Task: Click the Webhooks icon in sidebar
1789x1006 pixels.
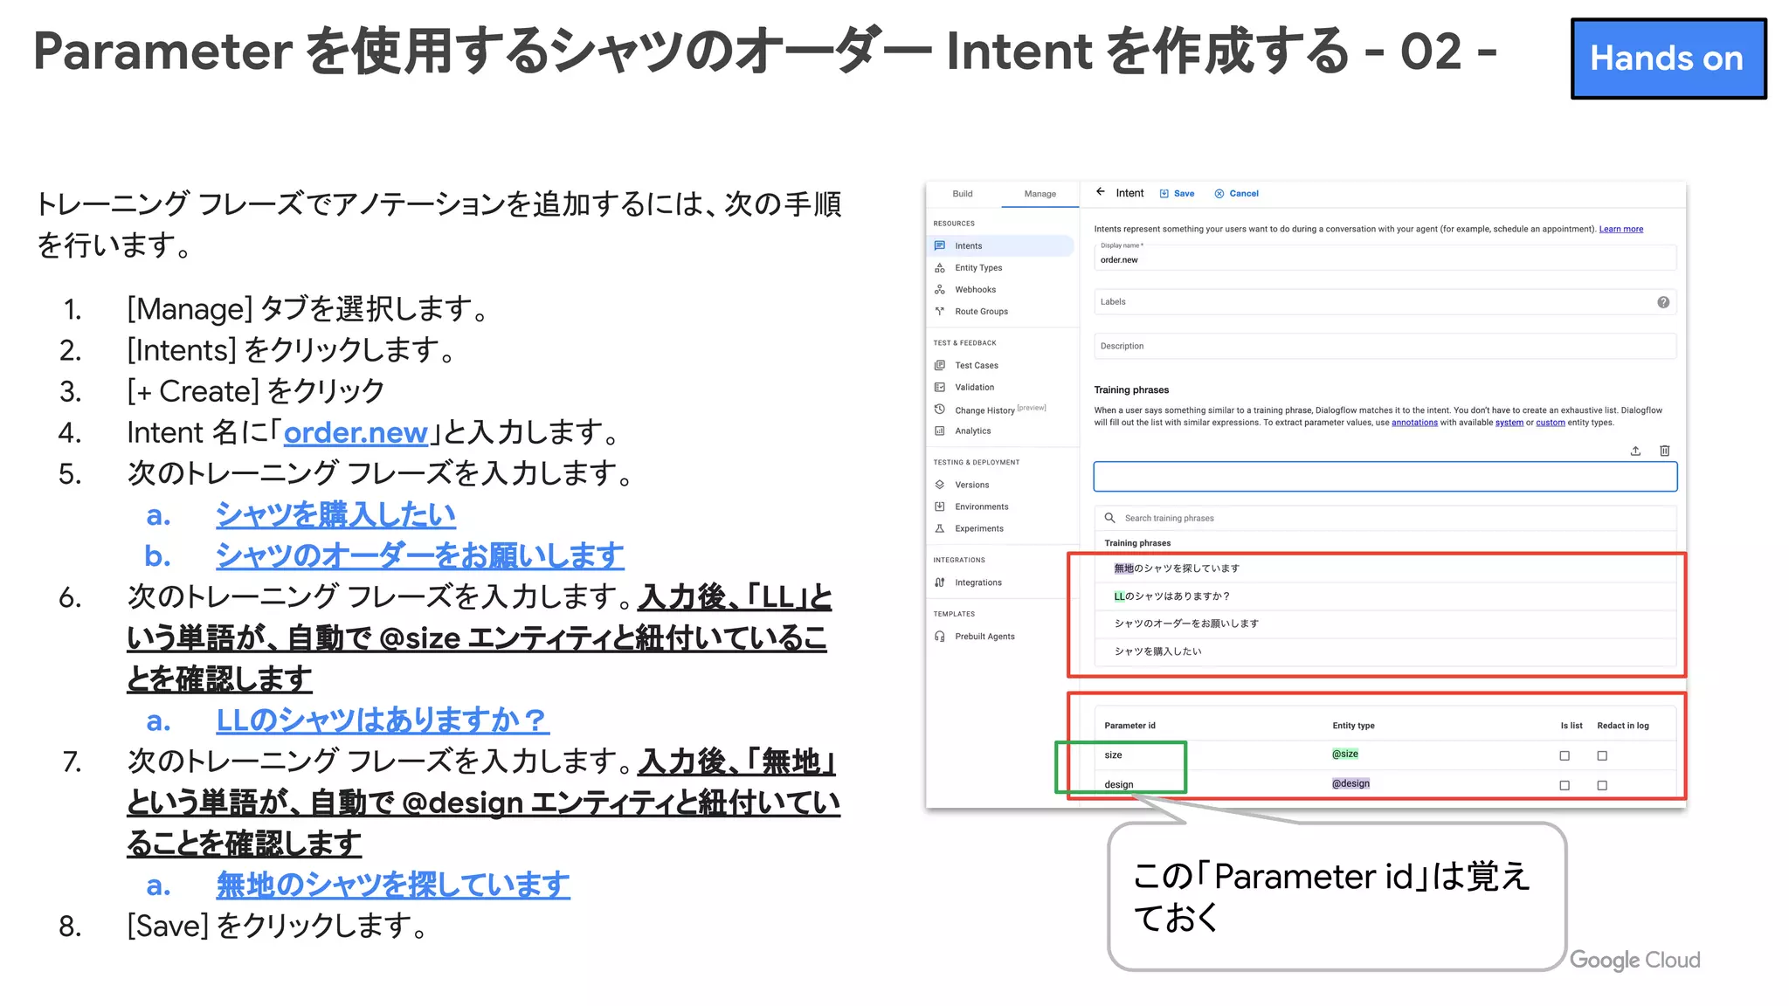Action: pyautogui.click(x=940, y=289)
